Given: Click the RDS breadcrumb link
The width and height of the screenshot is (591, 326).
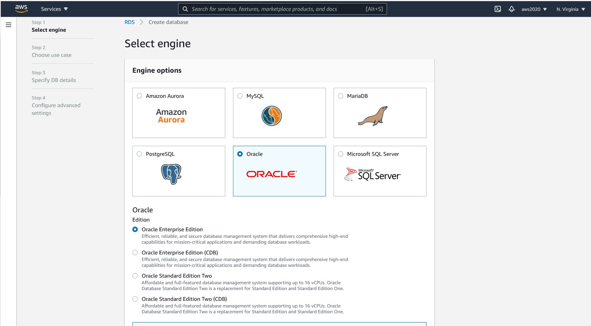Looking at the screenshot, I should click(129, 22).
